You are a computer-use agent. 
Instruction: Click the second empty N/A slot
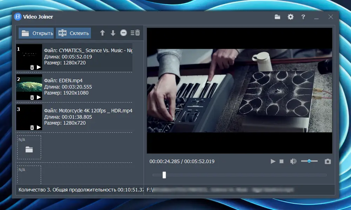29,175
